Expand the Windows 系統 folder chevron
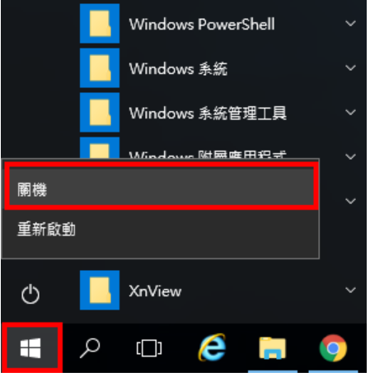Screen dimensions: 370x377 350,67
